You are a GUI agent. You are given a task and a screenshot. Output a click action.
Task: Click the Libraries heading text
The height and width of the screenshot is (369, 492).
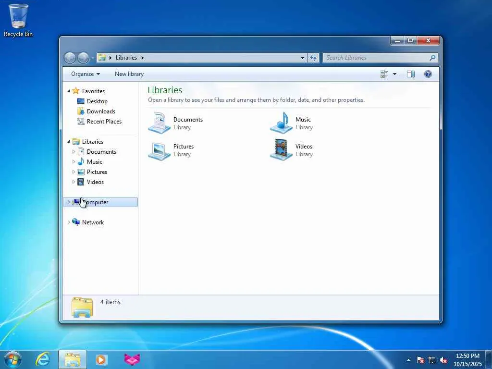(165, 90)
